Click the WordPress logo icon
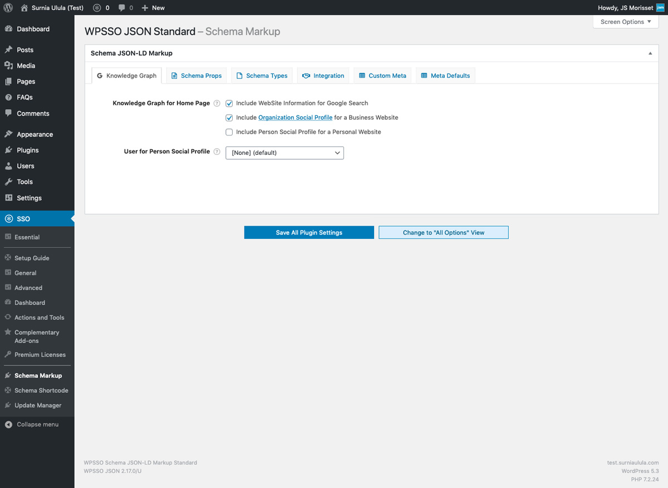 (8, 8)
